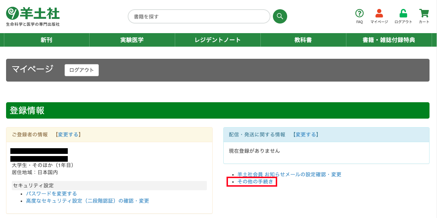Open 高度なセキュリティ設定(二段階認証) link
The image size is (437, 218).
click(87, 201)
